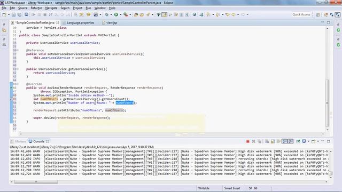
Task: Click the New file toolbar icon
Action: coord(4,14)
